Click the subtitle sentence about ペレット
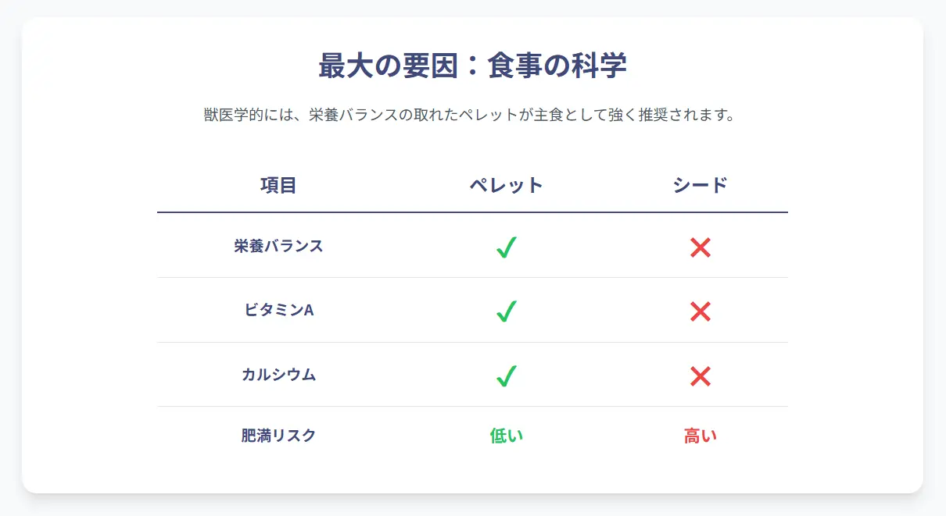946x516 pixels. pyautogui.click(x=472, y=116)
